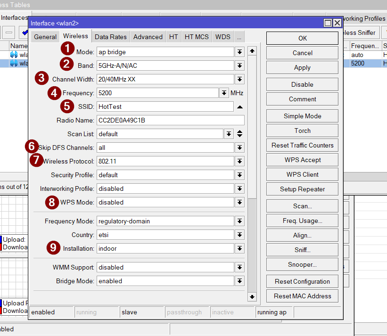Open the Skip DFS Channels dropdown
The image size is (387, 336).
click(x=239, y=148)
